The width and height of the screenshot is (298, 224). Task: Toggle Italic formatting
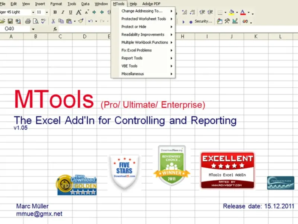63,12
